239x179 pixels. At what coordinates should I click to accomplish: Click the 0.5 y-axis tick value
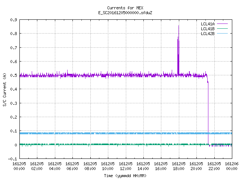[x=13, y=75]
